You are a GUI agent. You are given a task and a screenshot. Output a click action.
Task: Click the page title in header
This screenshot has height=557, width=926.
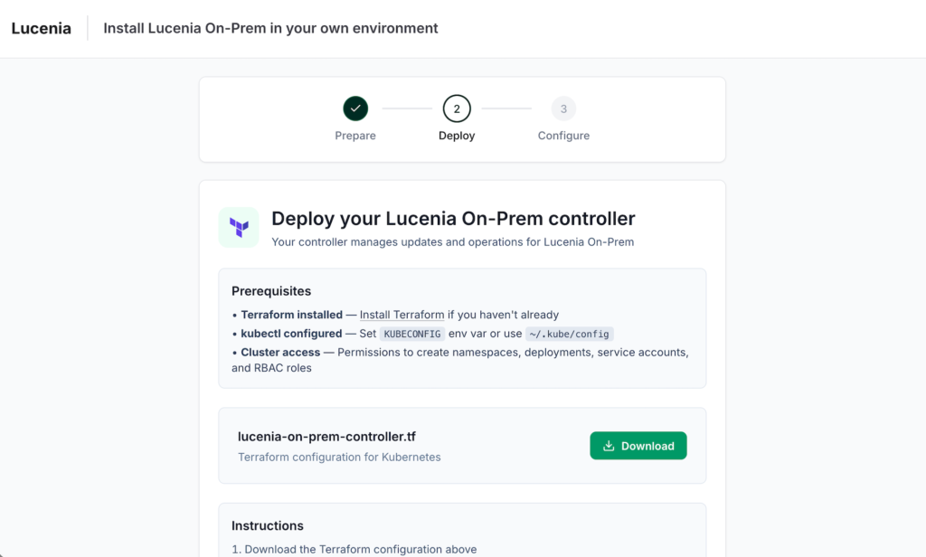pos(270,28)
